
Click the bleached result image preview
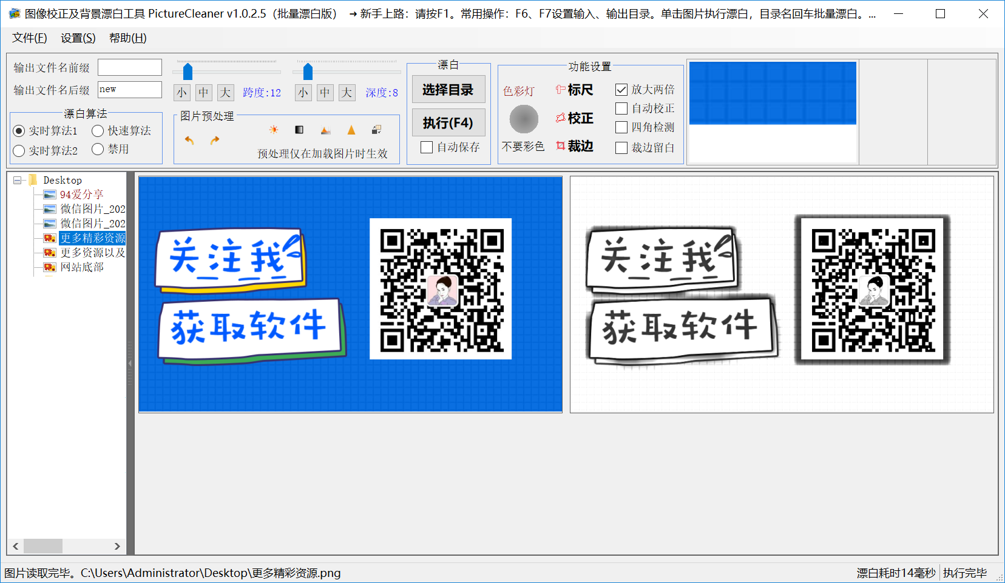click(x=782, y=295)
